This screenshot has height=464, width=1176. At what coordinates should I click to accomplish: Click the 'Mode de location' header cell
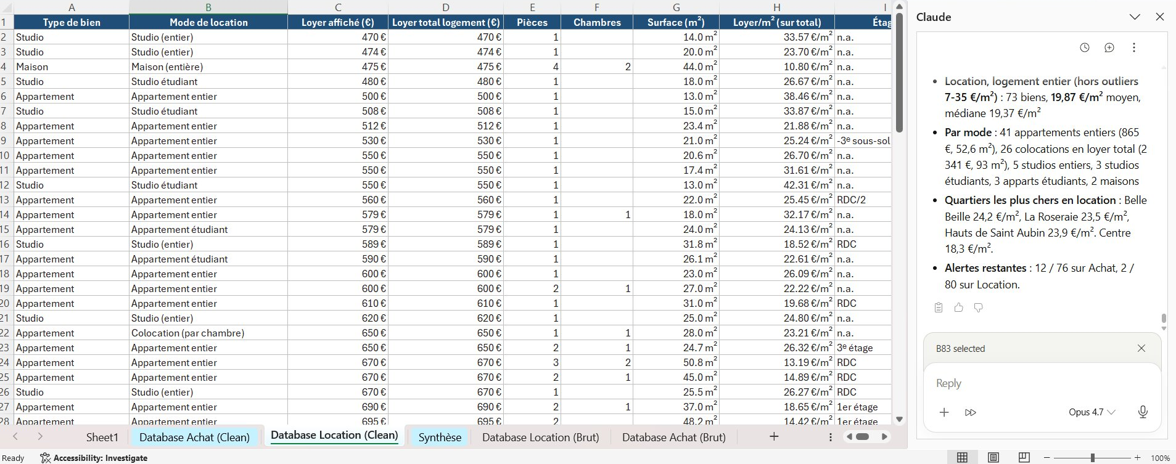pos(208,22)
